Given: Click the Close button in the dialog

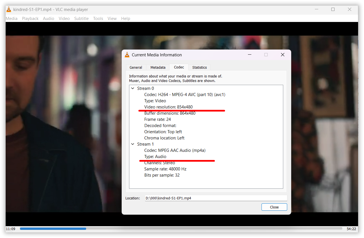Looking at the screenshot, I should (274, 207).
